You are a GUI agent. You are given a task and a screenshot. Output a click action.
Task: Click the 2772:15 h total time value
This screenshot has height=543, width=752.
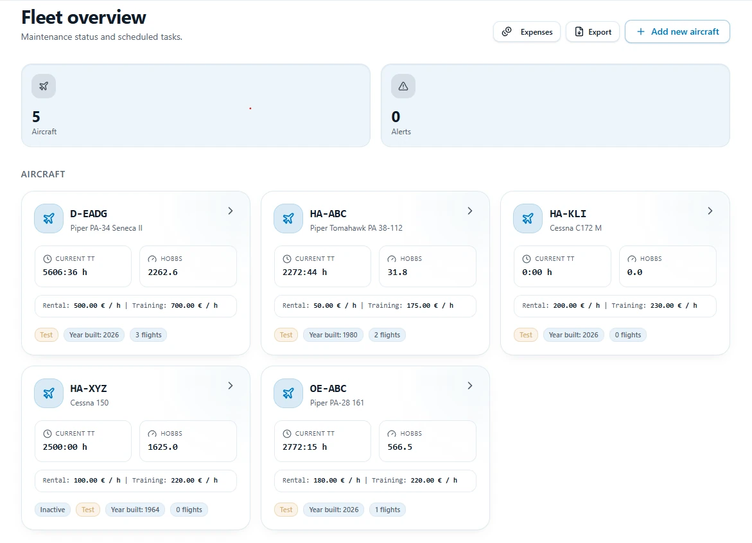[x=304, y=447]
